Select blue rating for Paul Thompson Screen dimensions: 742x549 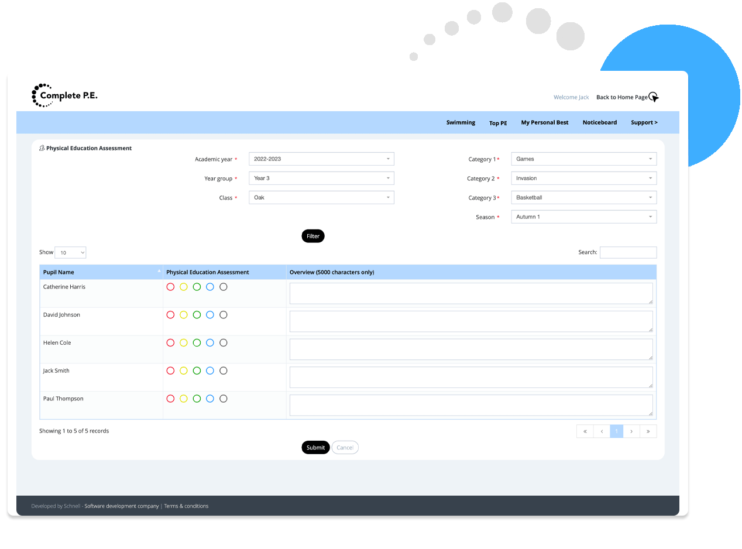tap(210, 399)
